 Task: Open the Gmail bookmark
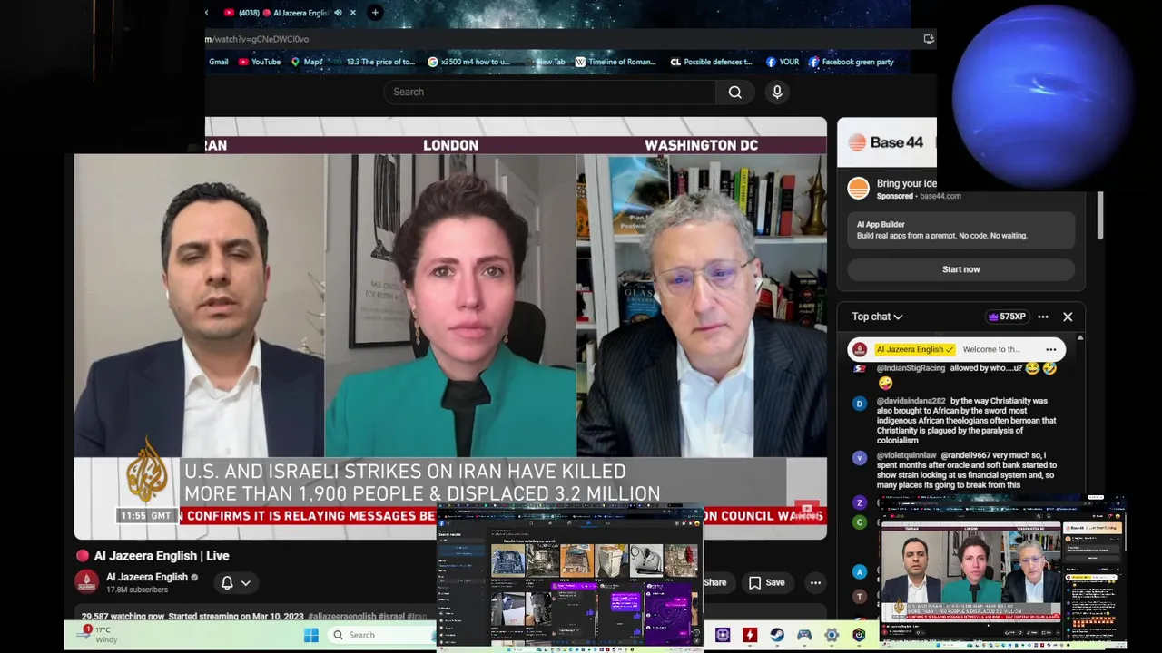pyautogui.click(x=218, y=62)
